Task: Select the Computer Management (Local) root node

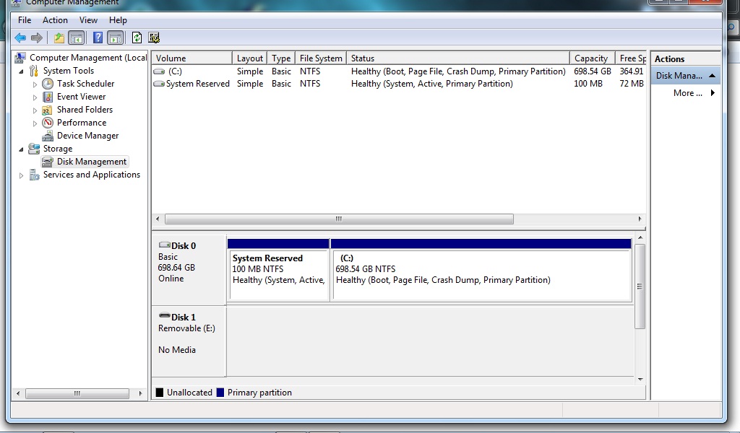Action: [x=87, y=58]
